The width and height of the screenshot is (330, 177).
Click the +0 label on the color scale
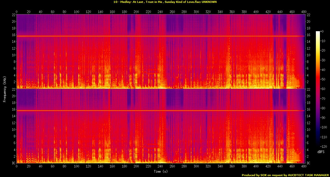click(x=322, y=31)
